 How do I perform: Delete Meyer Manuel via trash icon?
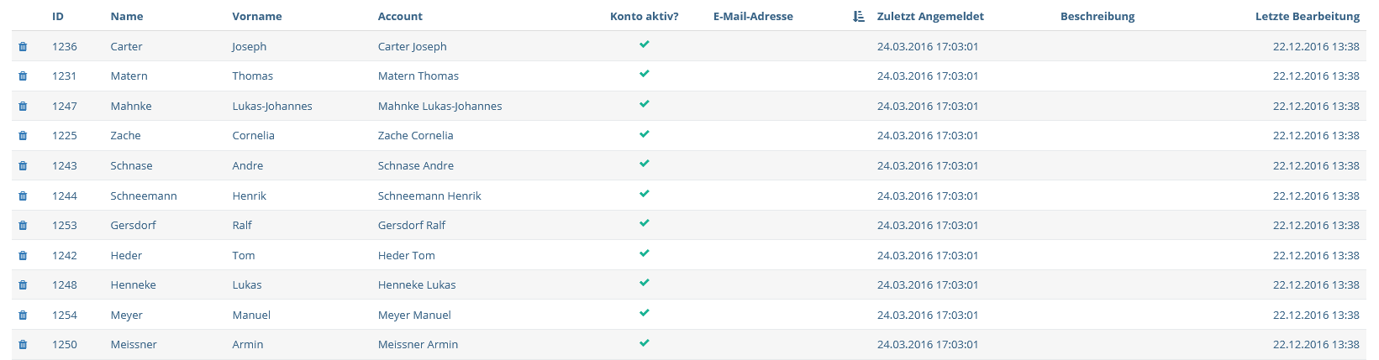click(23, 316)
